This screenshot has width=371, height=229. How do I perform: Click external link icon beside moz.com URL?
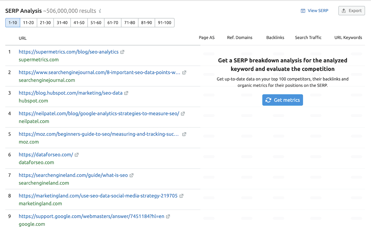[x=184, y=134]
